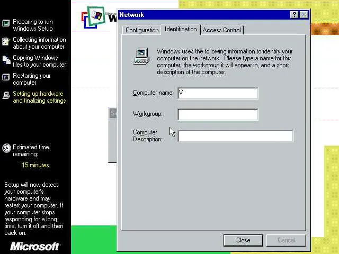Close the Network dialog with X button
Image resolution: width=339 pixels, height=254 pixels.
click(304, 15)
